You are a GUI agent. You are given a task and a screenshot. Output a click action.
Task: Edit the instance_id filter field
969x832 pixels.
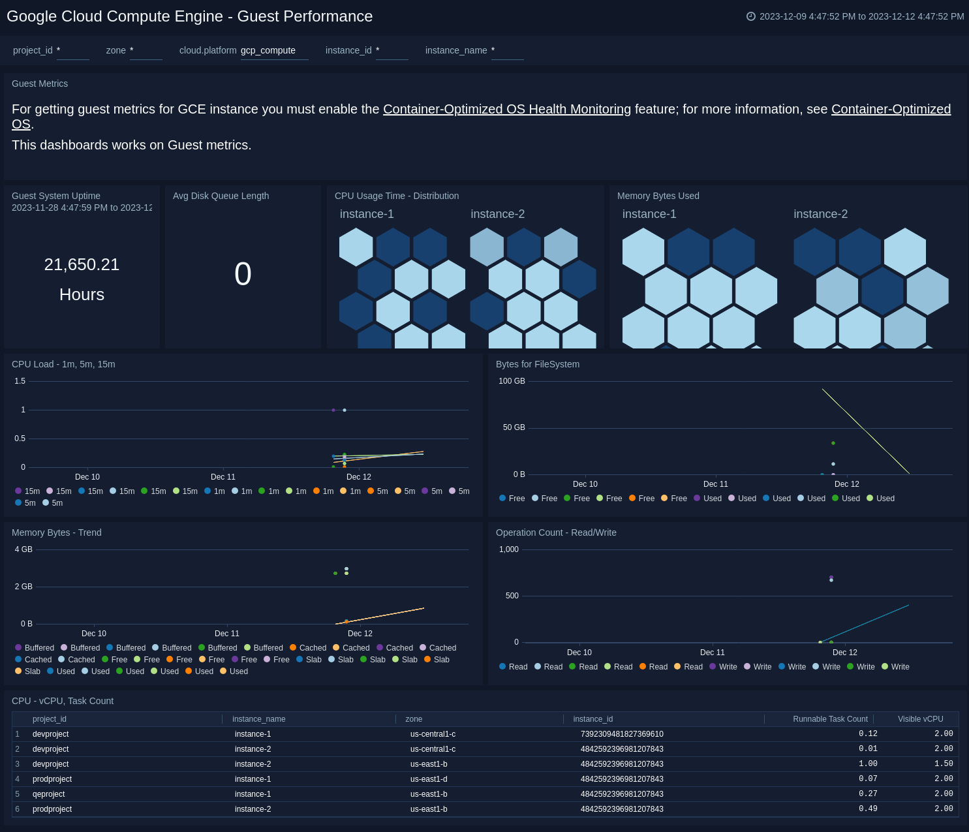pos(392,50)
